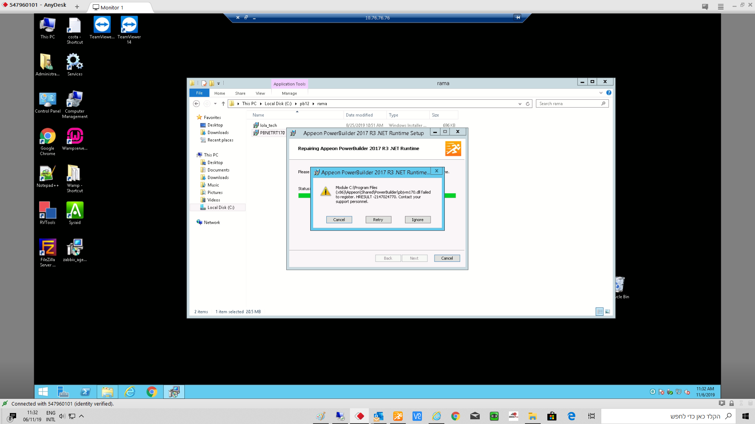Click the remote Windows Start button

coord(43,392)
